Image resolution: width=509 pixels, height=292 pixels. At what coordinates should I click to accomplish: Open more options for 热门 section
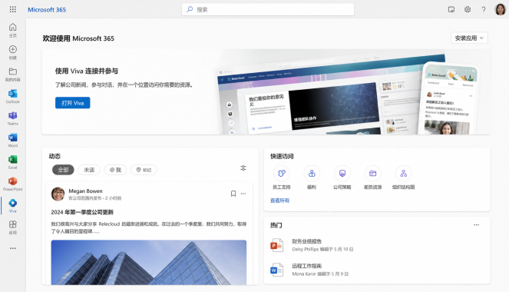click(476, 225)
